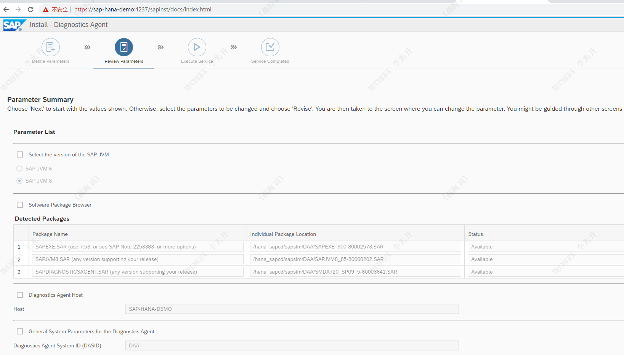Viewport: 624px width, 355px height.
Task: Click the Parameter List heading
Action: pyautogui.click(x=34, y=132)
